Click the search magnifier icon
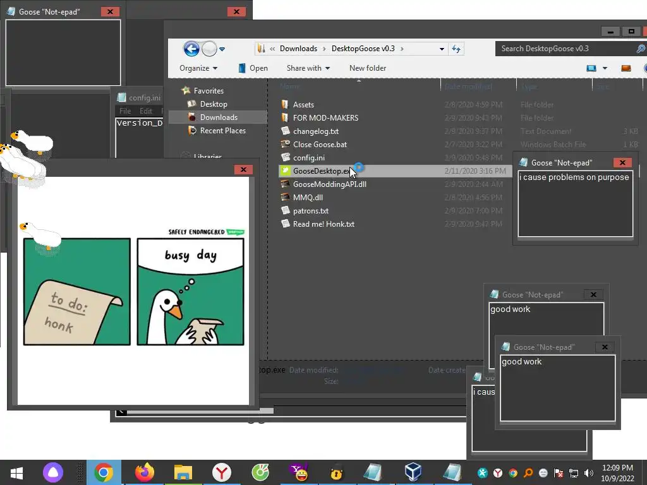 coord(641,49)
